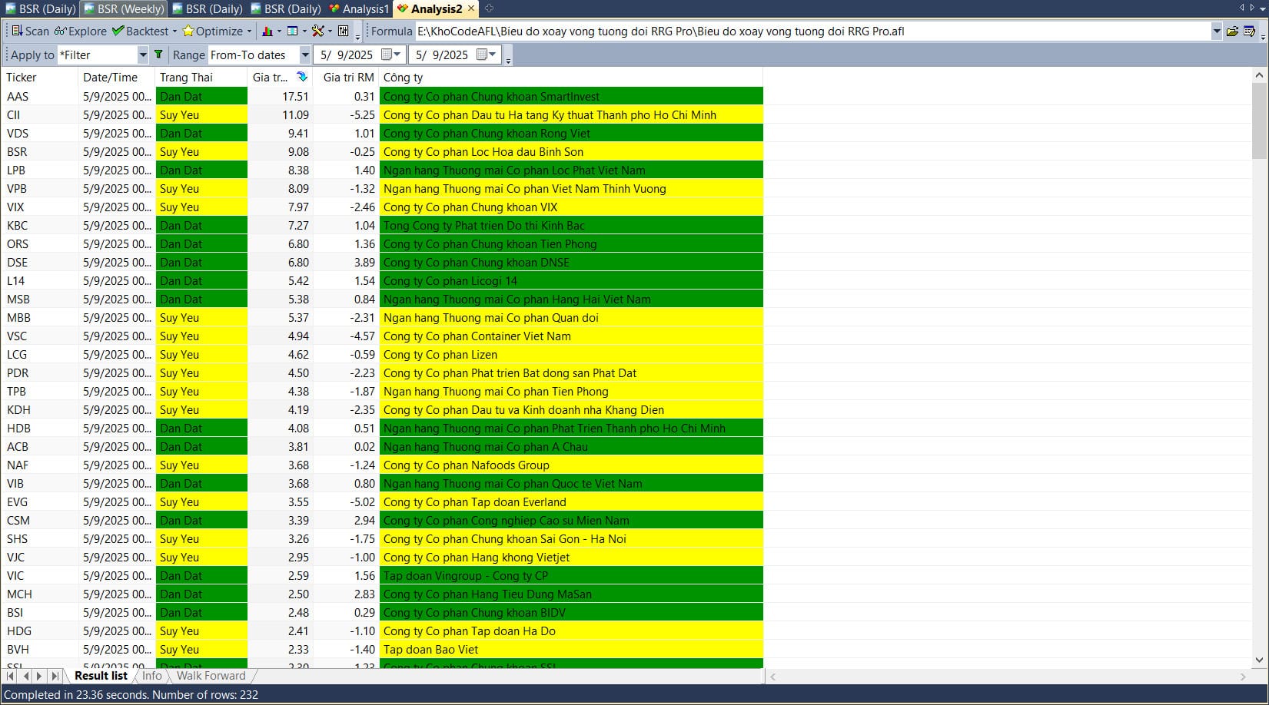
Task: Switch to the Analysis1 tab
Action: point(359,8)
